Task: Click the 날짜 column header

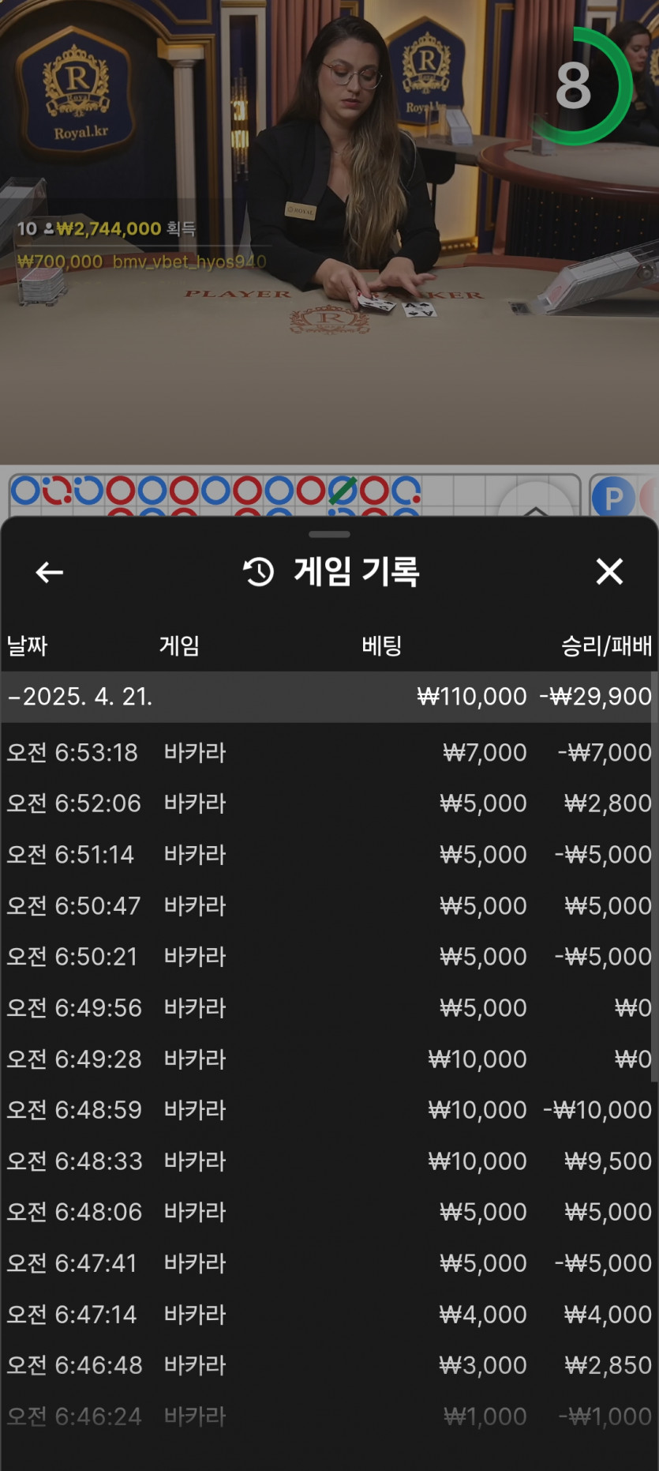Action: pos(28,646)
